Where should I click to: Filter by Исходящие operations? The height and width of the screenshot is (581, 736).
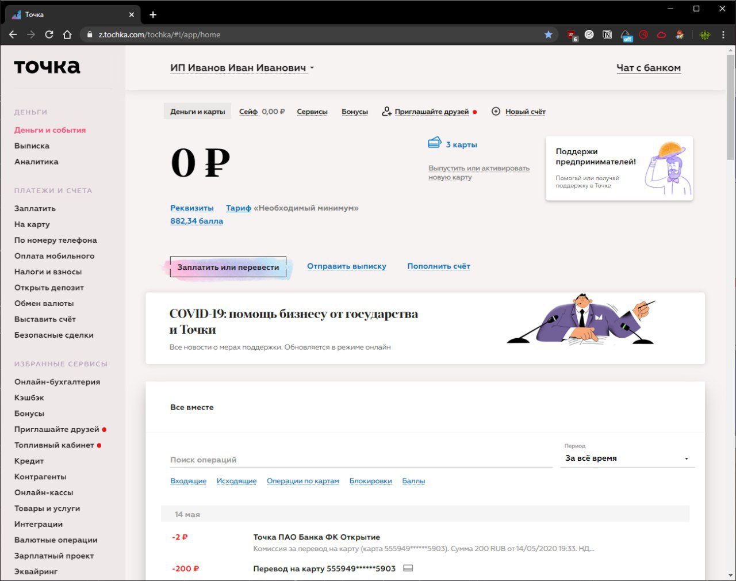(x=236, y=481)
